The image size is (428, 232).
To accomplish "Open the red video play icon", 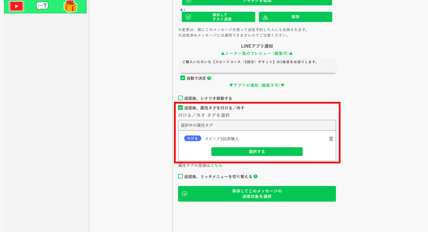I will pos(16,6).
